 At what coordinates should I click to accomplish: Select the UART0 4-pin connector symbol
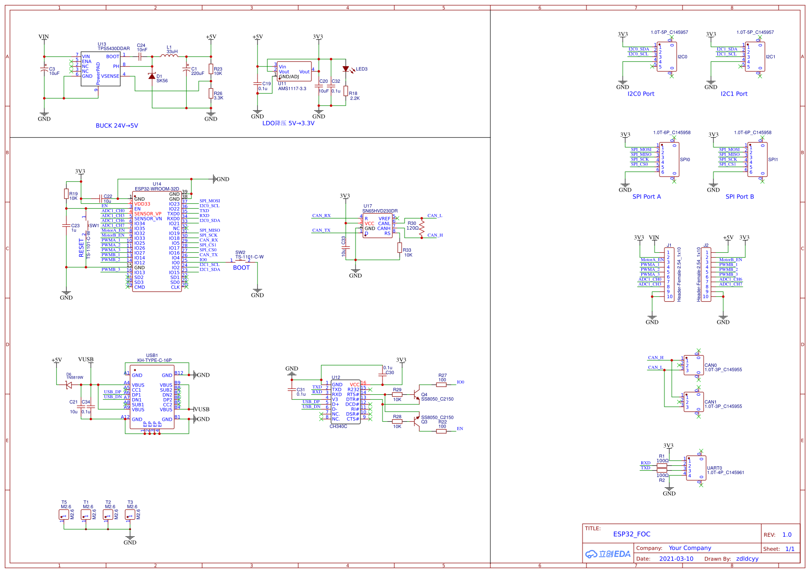pos(696,468)
